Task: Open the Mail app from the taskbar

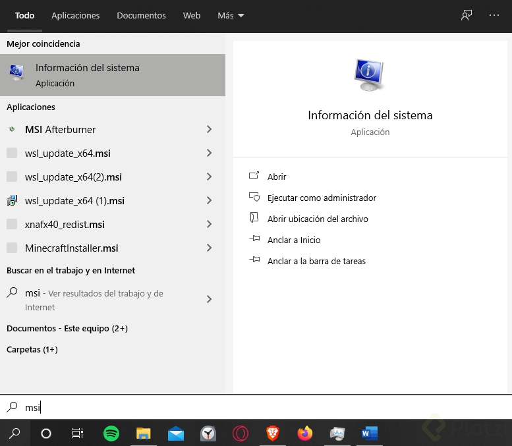Action: [176, 433]
